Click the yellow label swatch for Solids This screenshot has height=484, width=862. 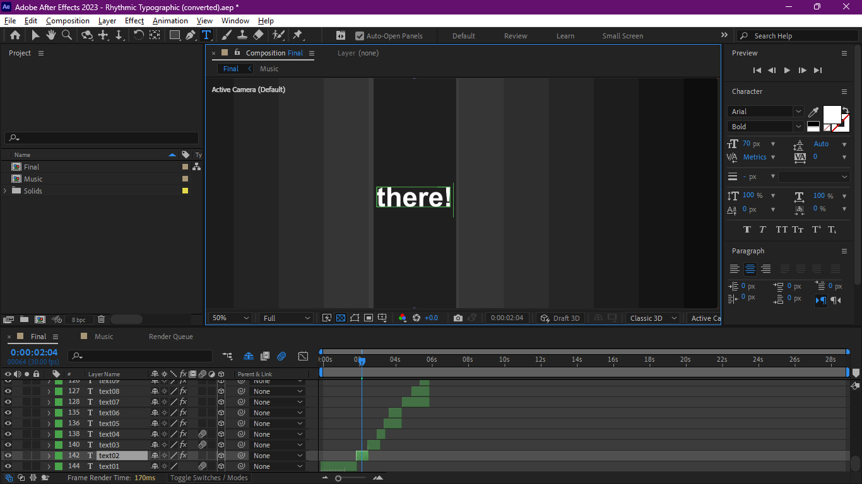click(185, 191)
